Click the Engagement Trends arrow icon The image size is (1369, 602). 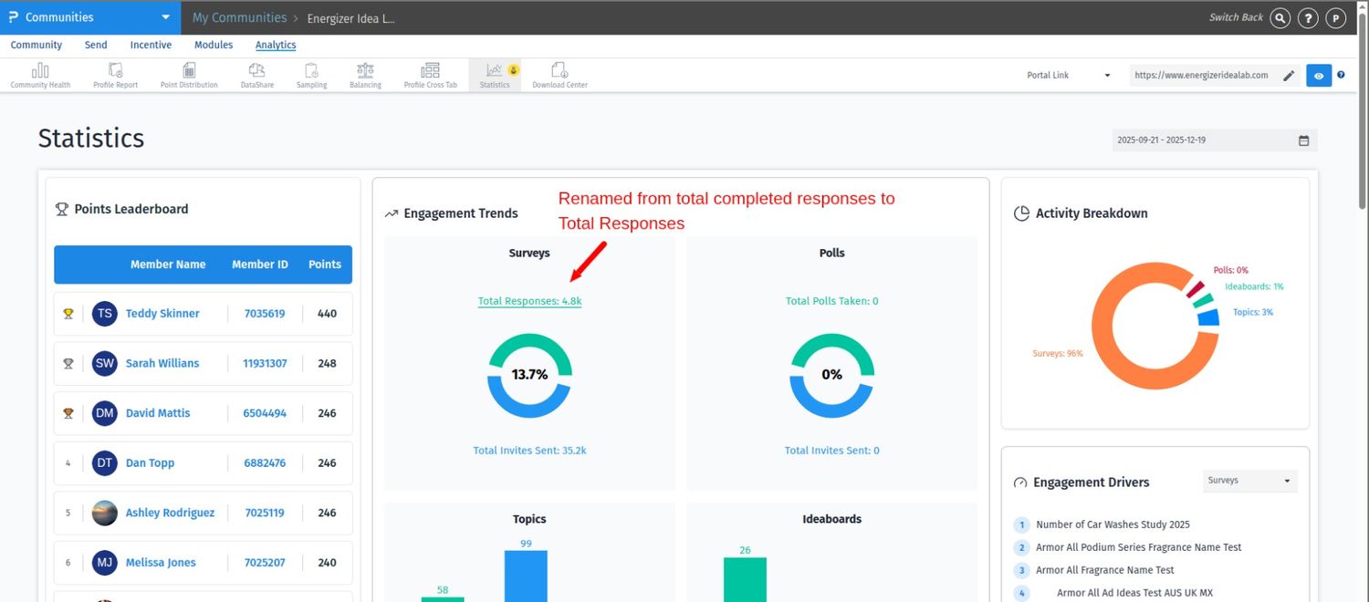point(392,213)
